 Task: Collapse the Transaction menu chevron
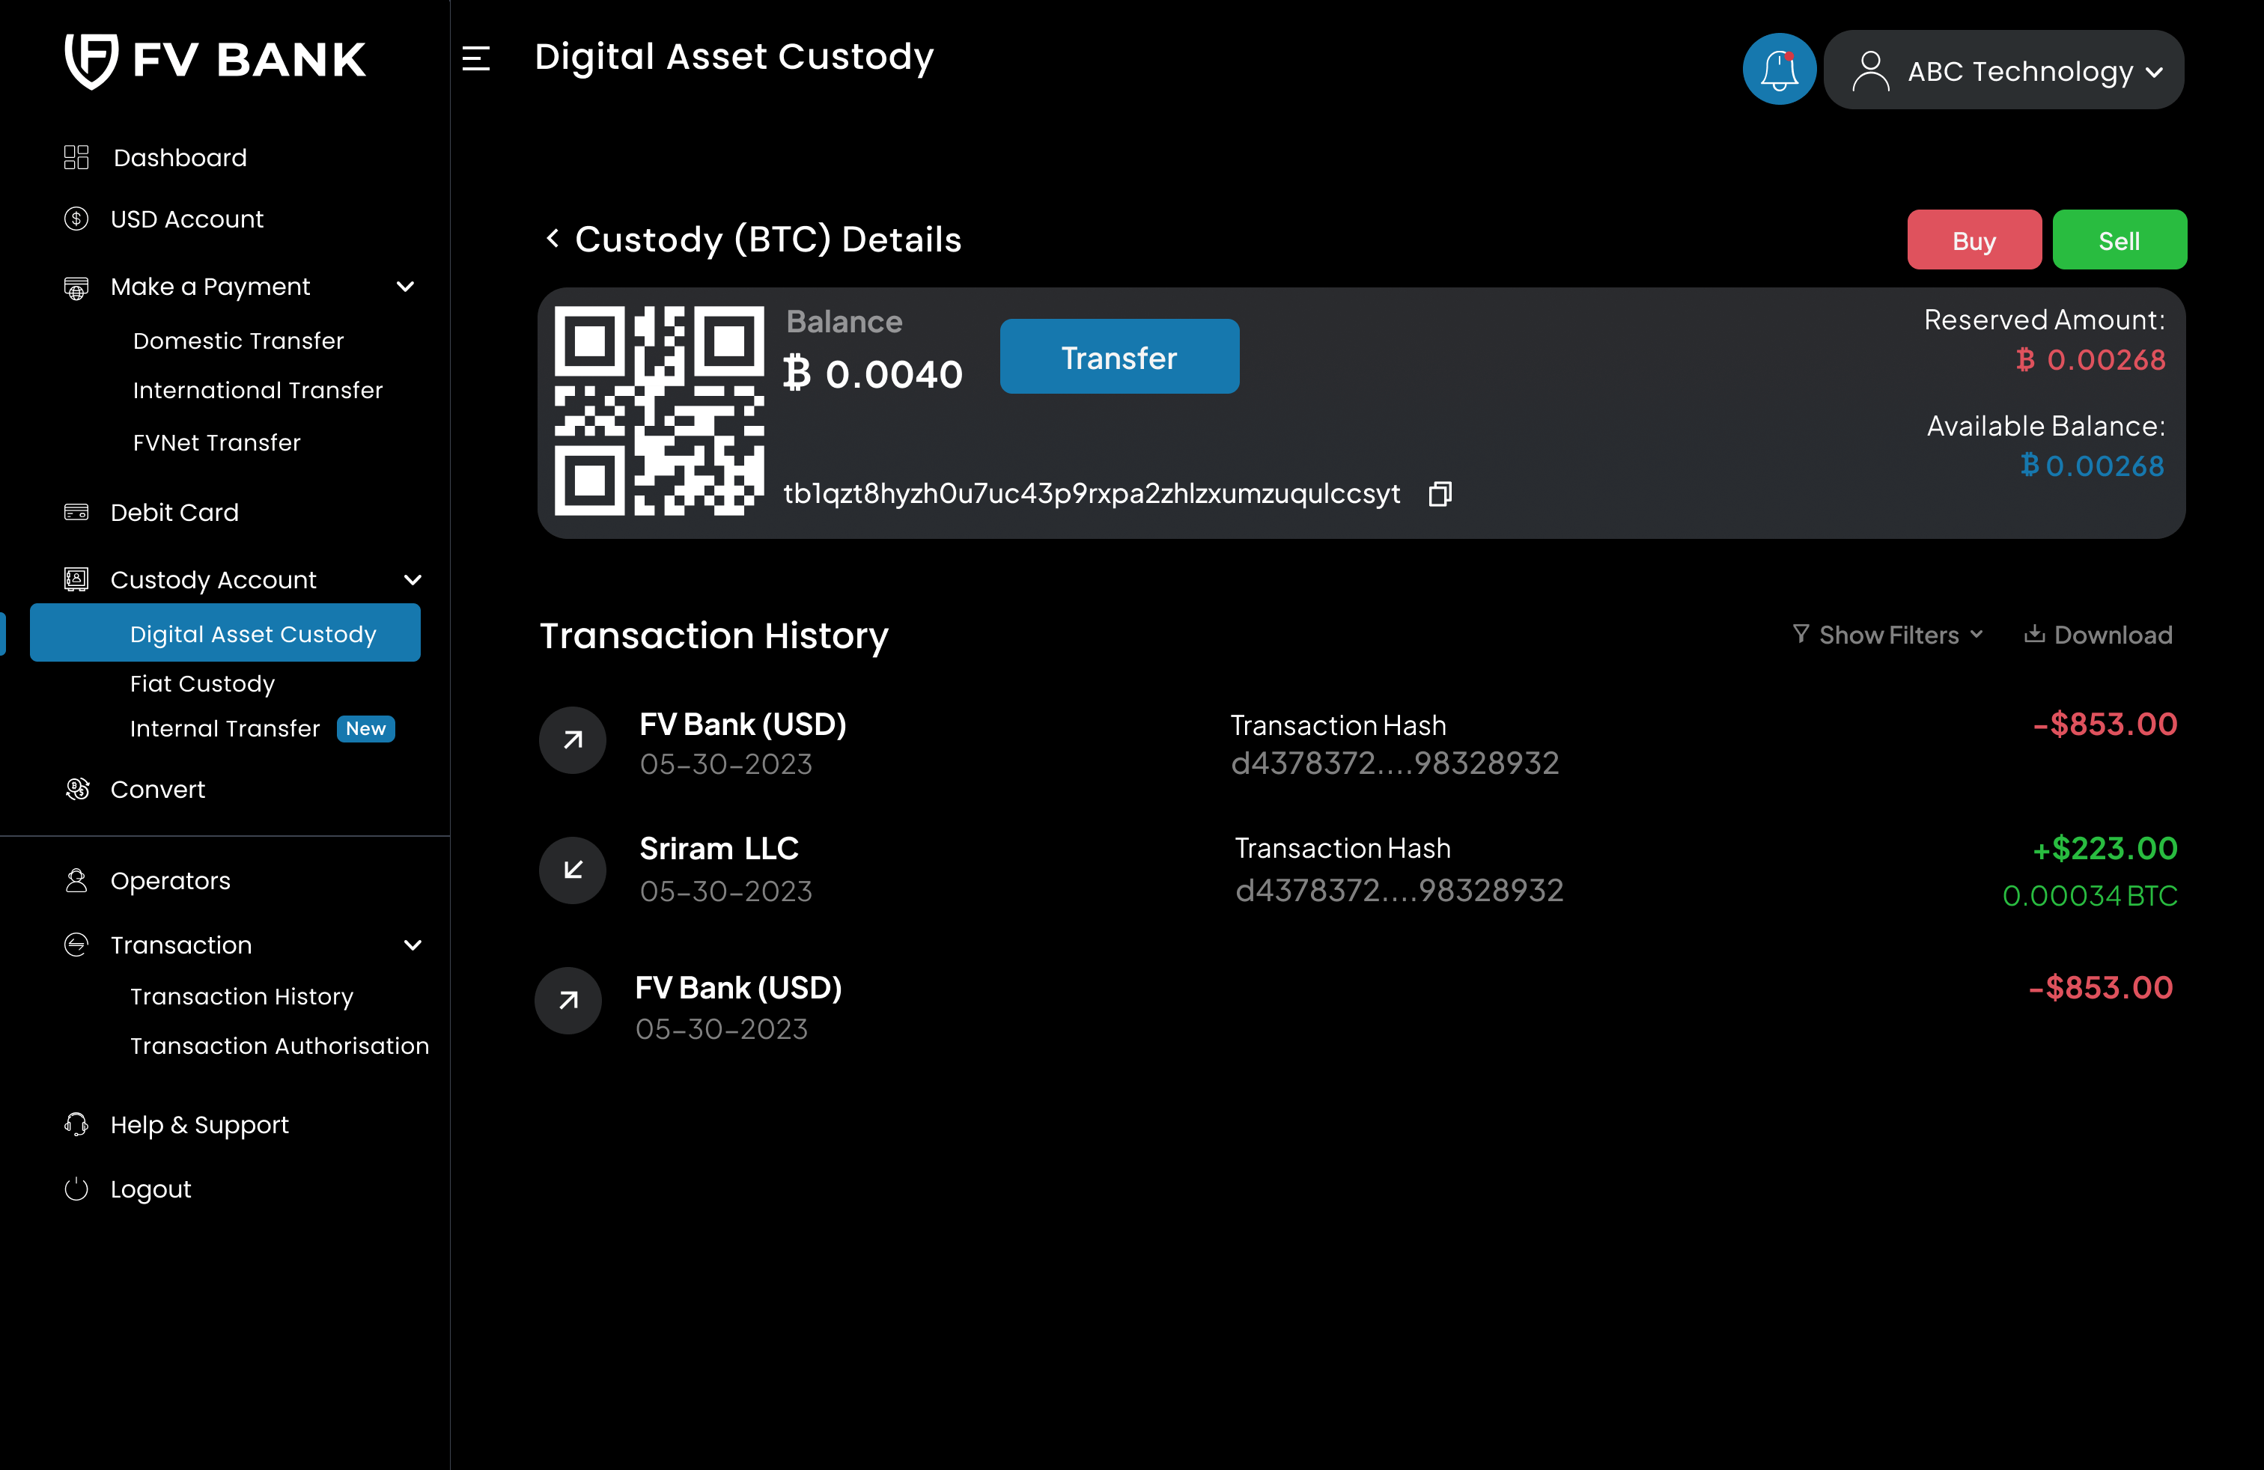pos(412,945)
